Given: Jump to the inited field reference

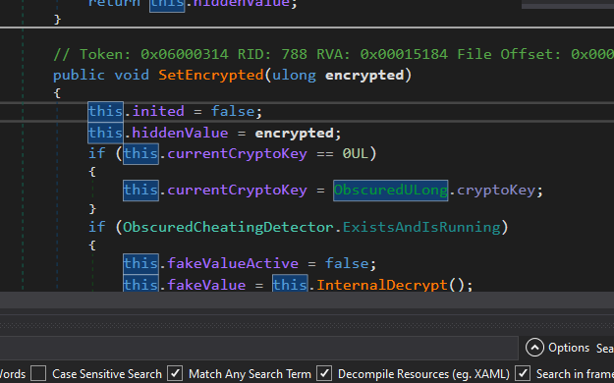Looking at the screenshot, I should [x=158, y=111].
